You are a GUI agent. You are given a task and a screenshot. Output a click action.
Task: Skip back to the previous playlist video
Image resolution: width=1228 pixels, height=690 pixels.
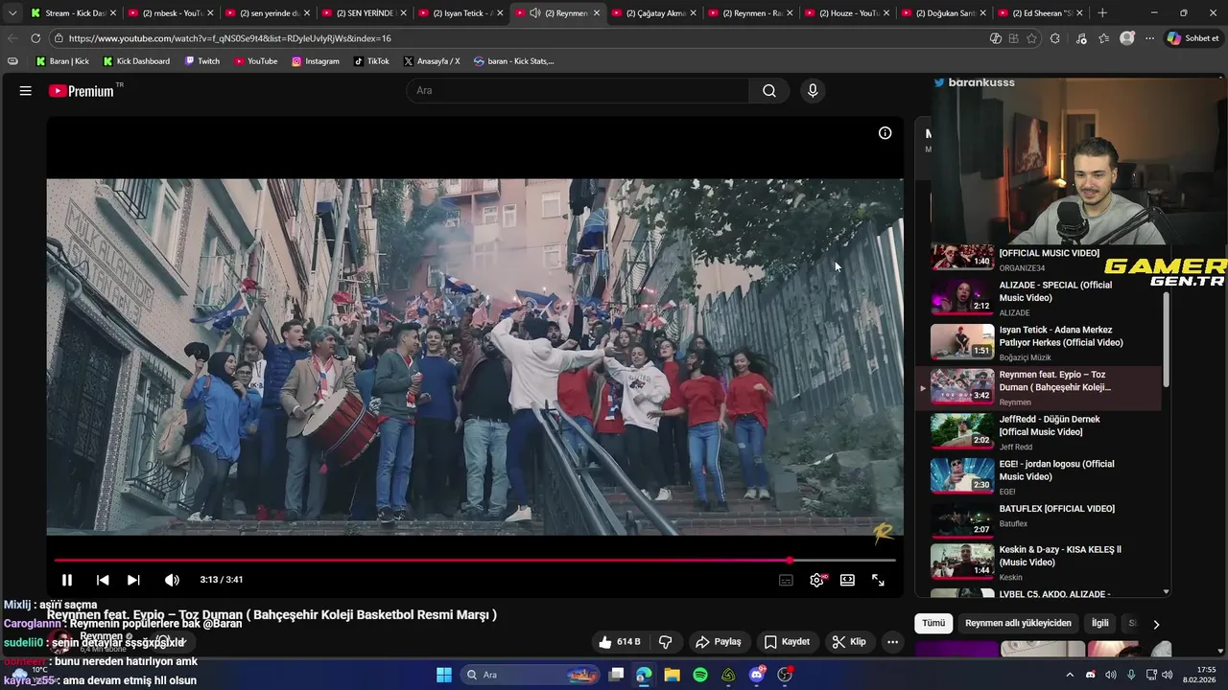[103, 580]
